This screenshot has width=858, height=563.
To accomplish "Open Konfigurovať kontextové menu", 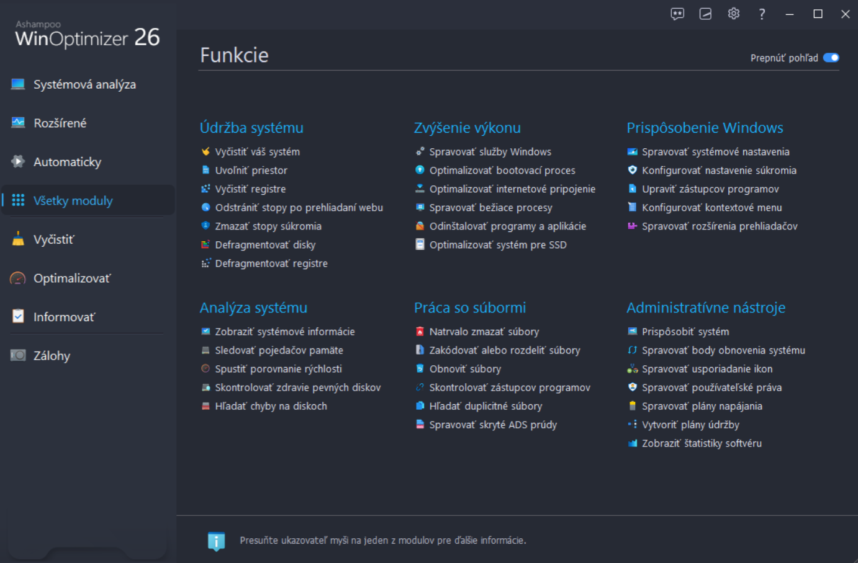I will (711, 208).
